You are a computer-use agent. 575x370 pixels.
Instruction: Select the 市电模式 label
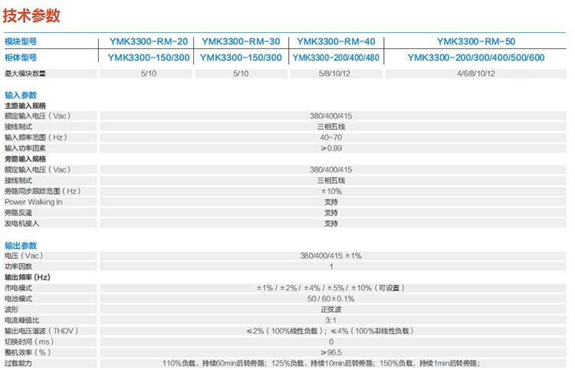coord(18,288)
